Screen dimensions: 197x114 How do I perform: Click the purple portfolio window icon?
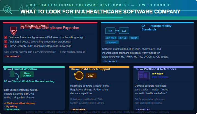pyautogui.click(x=143, y=75)
